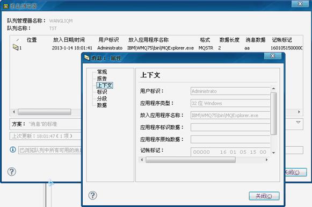This screenshot has width=312, height=207.
Task: Click the 用户标识 field in properties
Action: tap(230, 91)
